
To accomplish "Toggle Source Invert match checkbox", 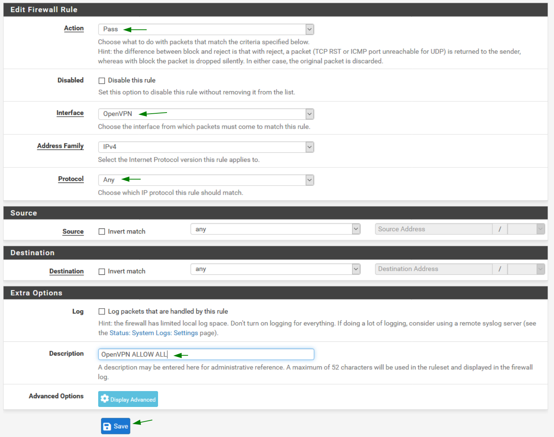I will pos(102,231).
